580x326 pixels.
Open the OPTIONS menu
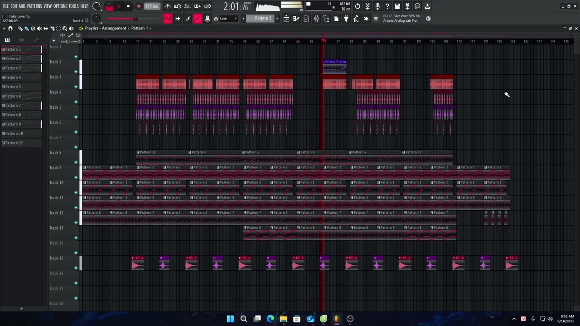coord(60,6)
